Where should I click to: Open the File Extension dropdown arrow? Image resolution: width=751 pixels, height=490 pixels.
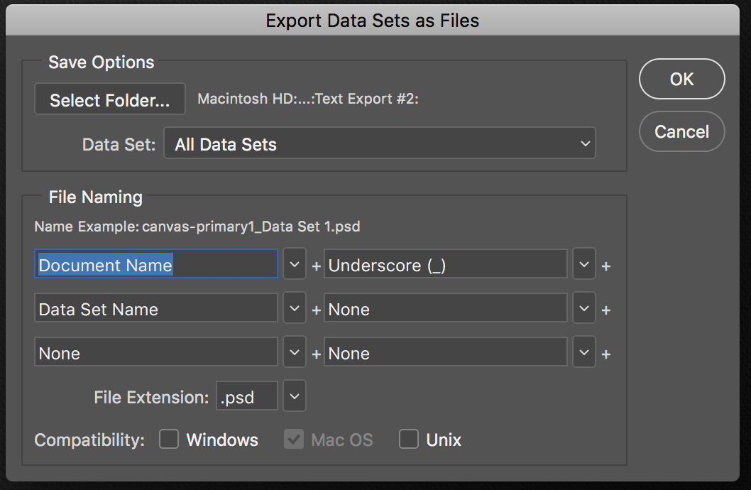295,397
